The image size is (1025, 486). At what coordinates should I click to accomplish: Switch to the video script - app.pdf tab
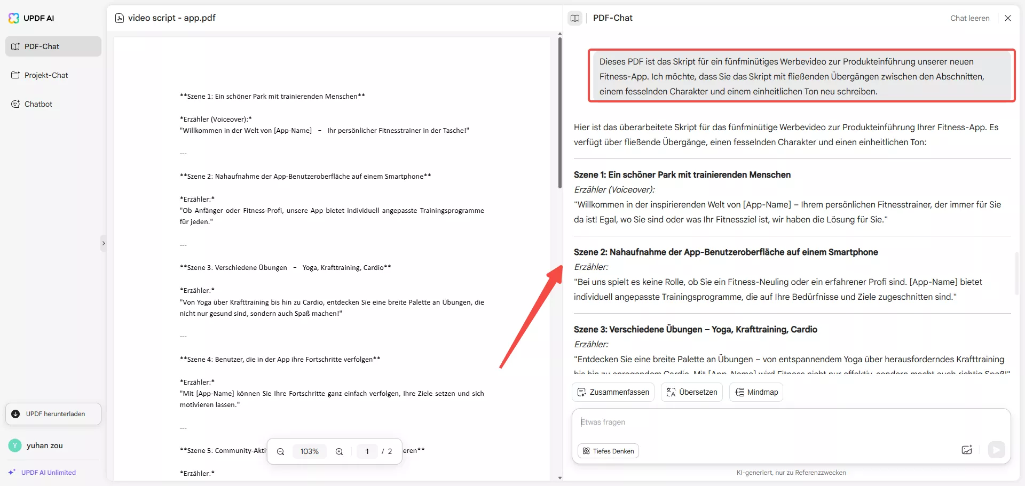[x=171, y=18]
